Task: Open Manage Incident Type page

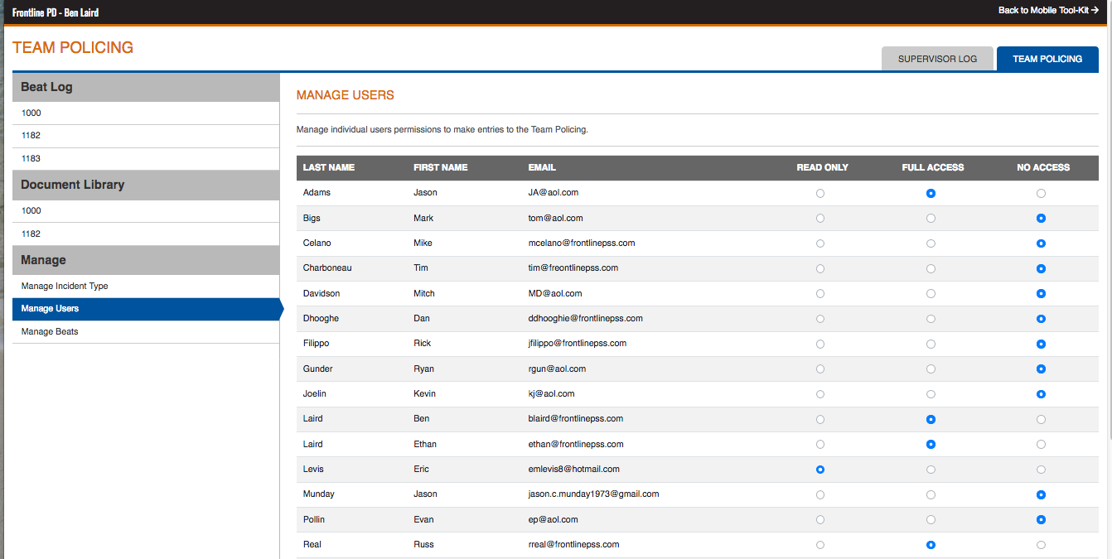Action: 65,286
